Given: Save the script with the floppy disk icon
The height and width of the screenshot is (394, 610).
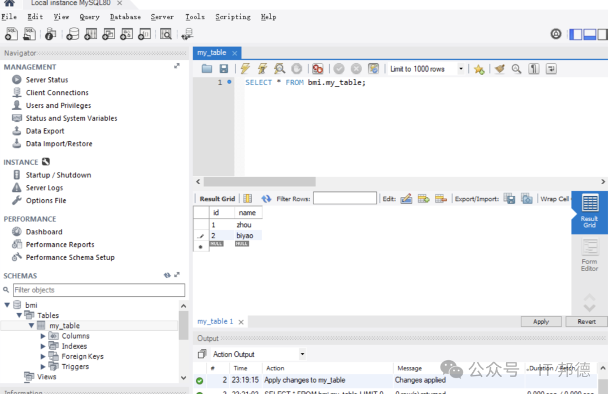Looking at the screenshot, I should pos(224,69).
